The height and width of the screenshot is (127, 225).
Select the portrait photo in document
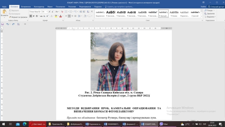(114, 61)
